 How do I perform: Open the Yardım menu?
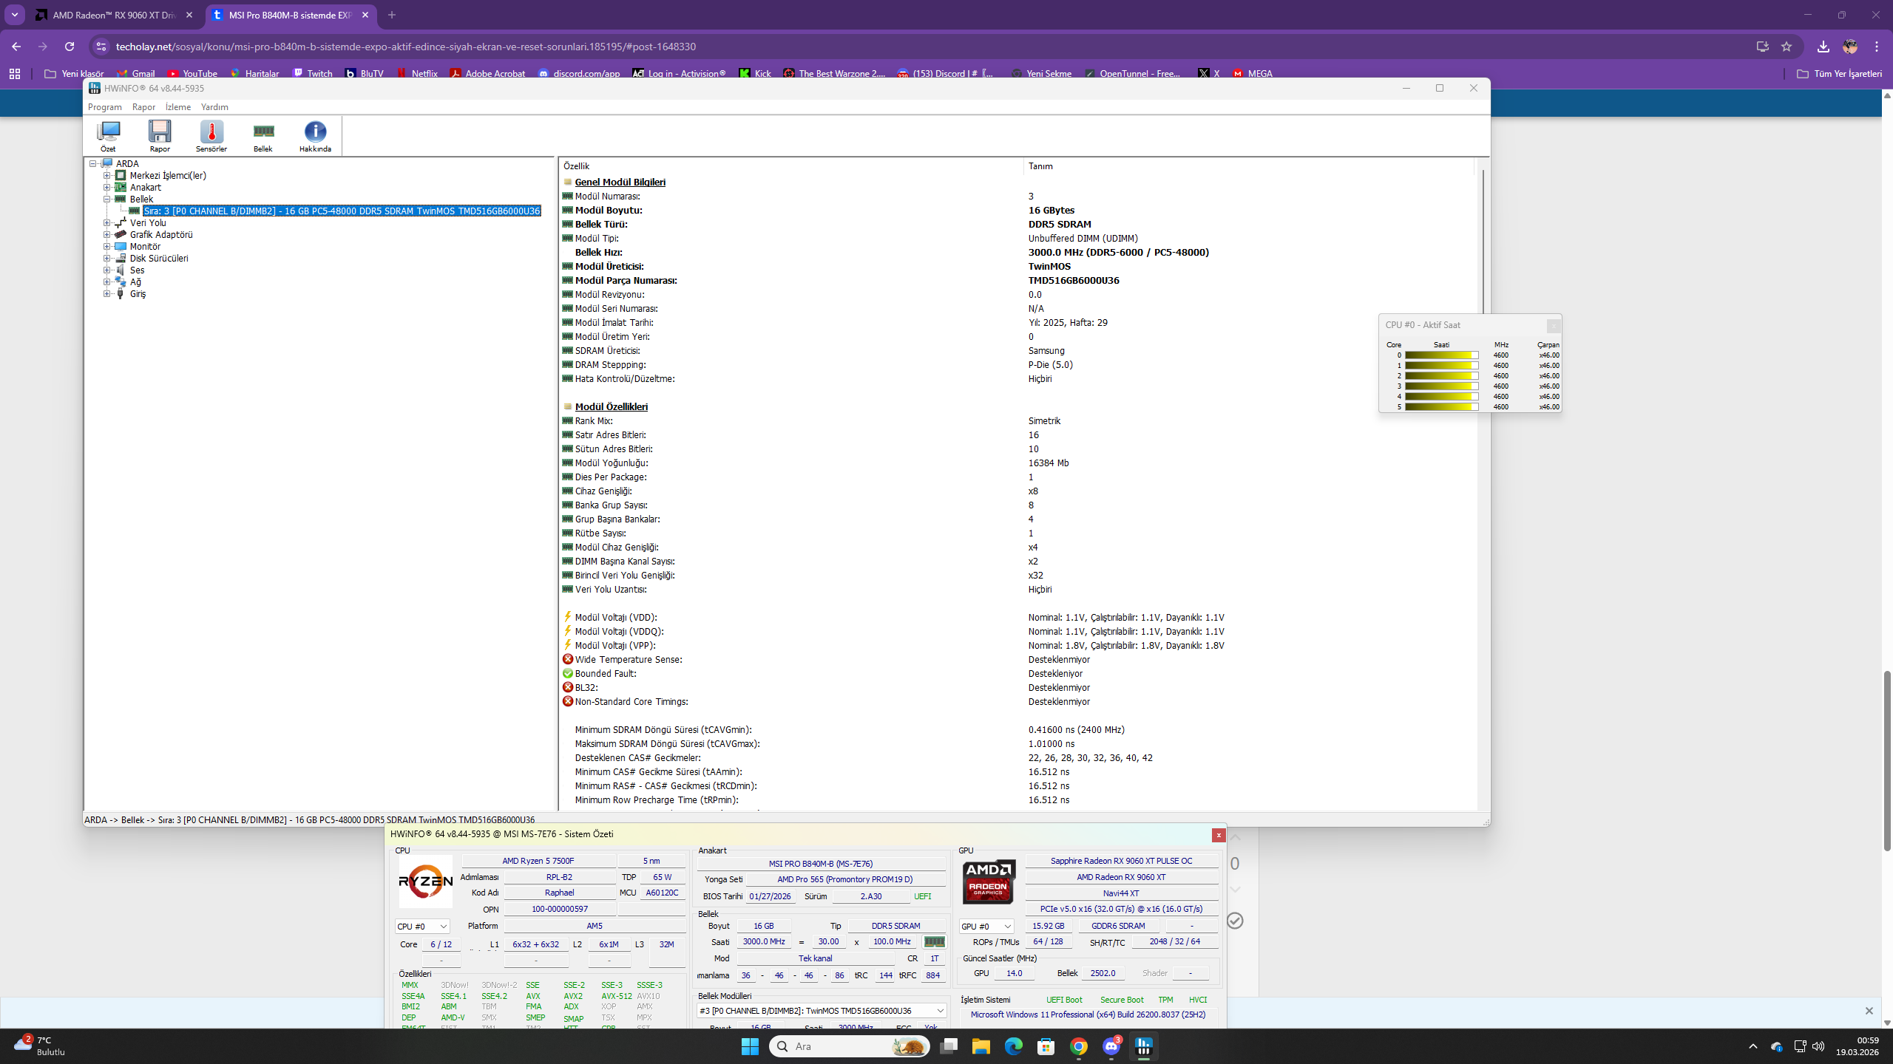214,107
